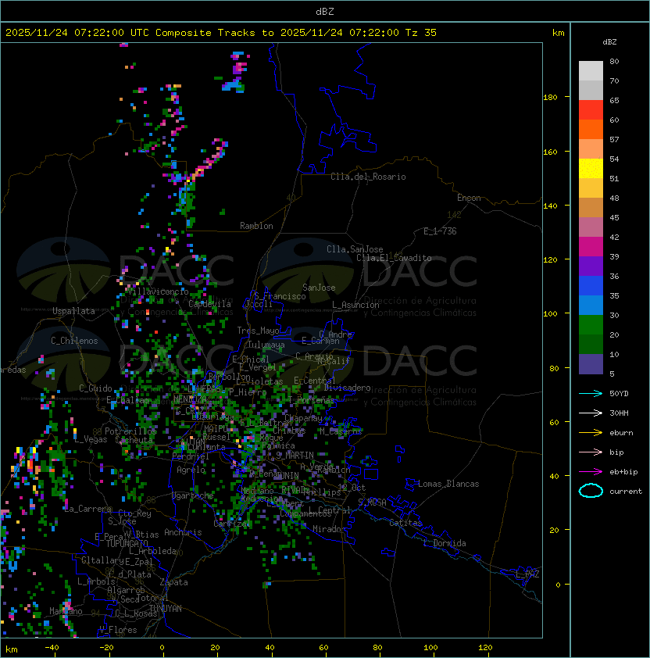Select the red 60-65 dBZ swatch
This screenshot has width=650, height=658.
point(591,110)
